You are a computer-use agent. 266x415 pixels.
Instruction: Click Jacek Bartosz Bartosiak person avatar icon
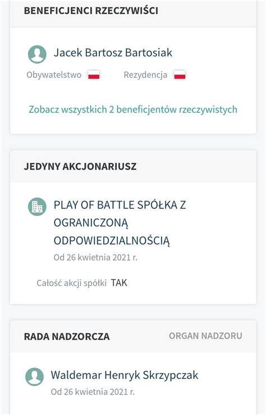(37, 54)
